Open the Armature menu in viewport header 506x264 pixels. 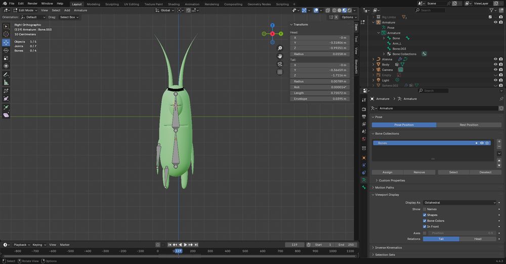click(x=80, y=10)
